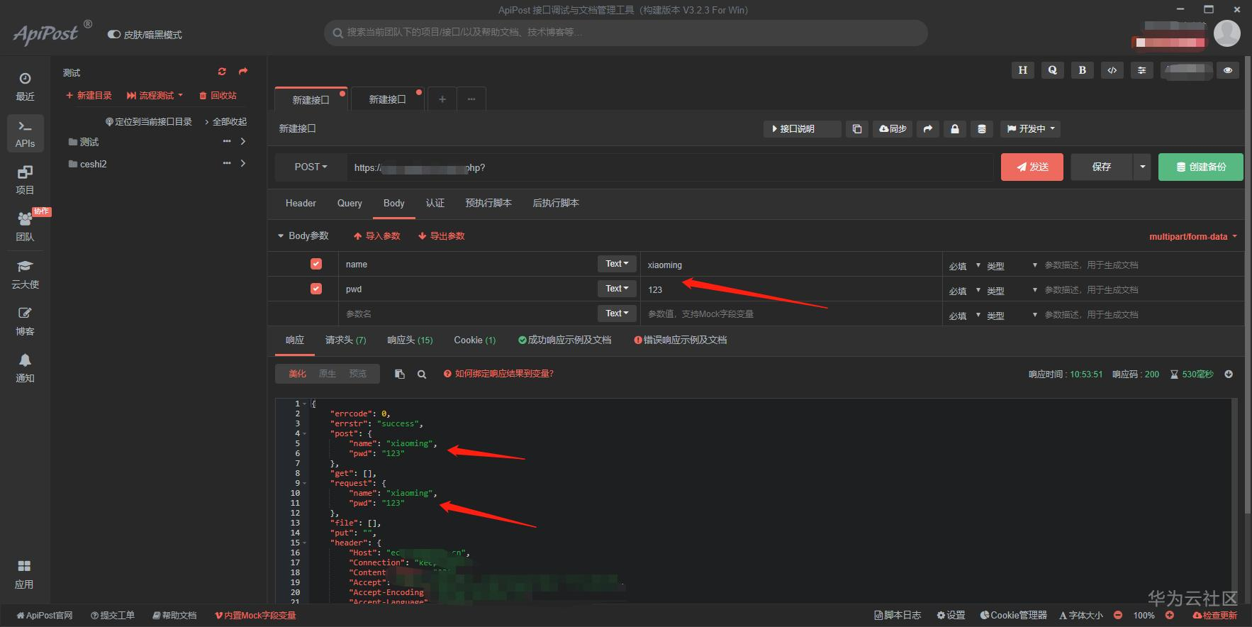Open the 后执行脚本 tab
1252x627 pixels.
pyautogui.click(x=556, y=203)
